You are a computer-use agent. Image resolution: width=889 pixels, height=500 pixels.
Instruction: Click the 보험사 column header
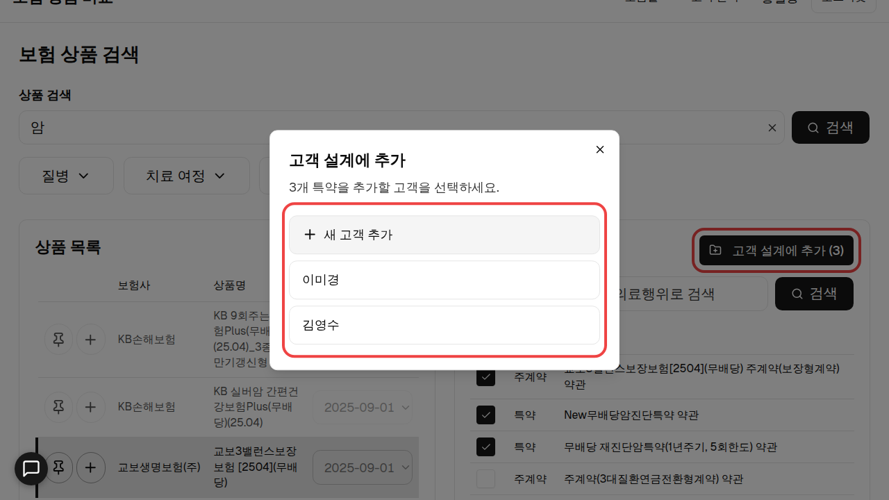134,285
